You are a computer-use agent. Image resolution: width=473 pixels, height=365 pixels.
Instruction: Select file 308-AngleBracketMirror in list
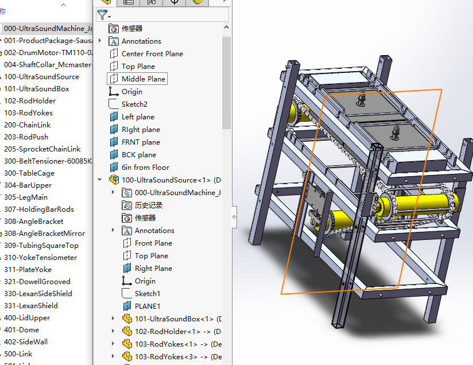pyautogui.click(x=45, y=234)
